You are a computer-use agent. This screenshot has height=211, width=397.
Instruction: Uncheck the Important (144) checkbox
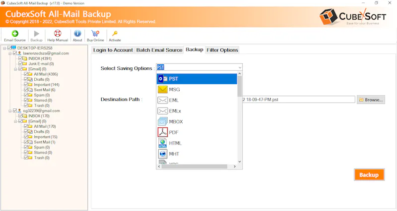coord(26,85)
